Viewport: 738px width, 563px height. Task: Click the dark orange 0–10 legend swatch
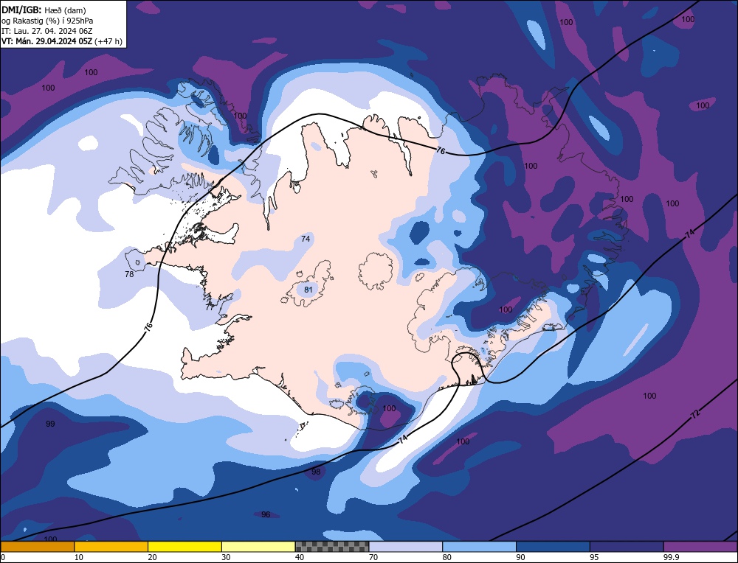(37, 547)
